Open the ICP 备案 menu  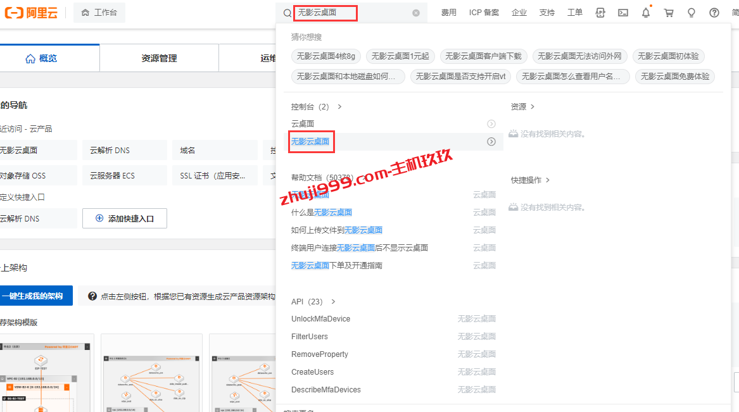click(x=484, y=13)
